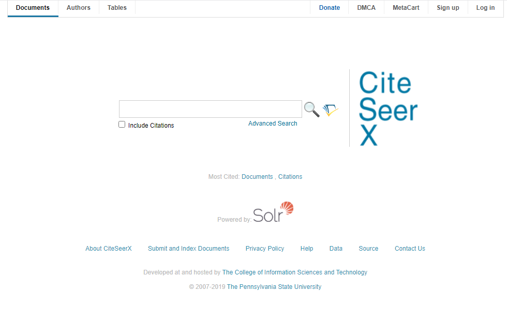The width and height of the screenshot is (507, 322).
Task: Click Log in at top right
Action: pos(485,8)
